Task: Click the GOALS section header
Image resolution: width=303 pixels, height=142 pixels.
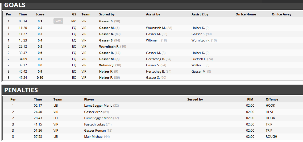Action: coord(15,5)
